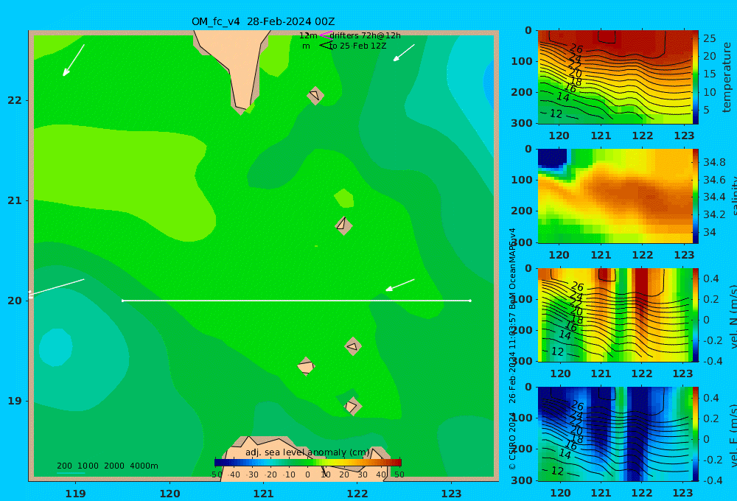The image size is (737, 501).
Task: Click the sea level anomaly colorbar
Action: [x=308, y=463]
